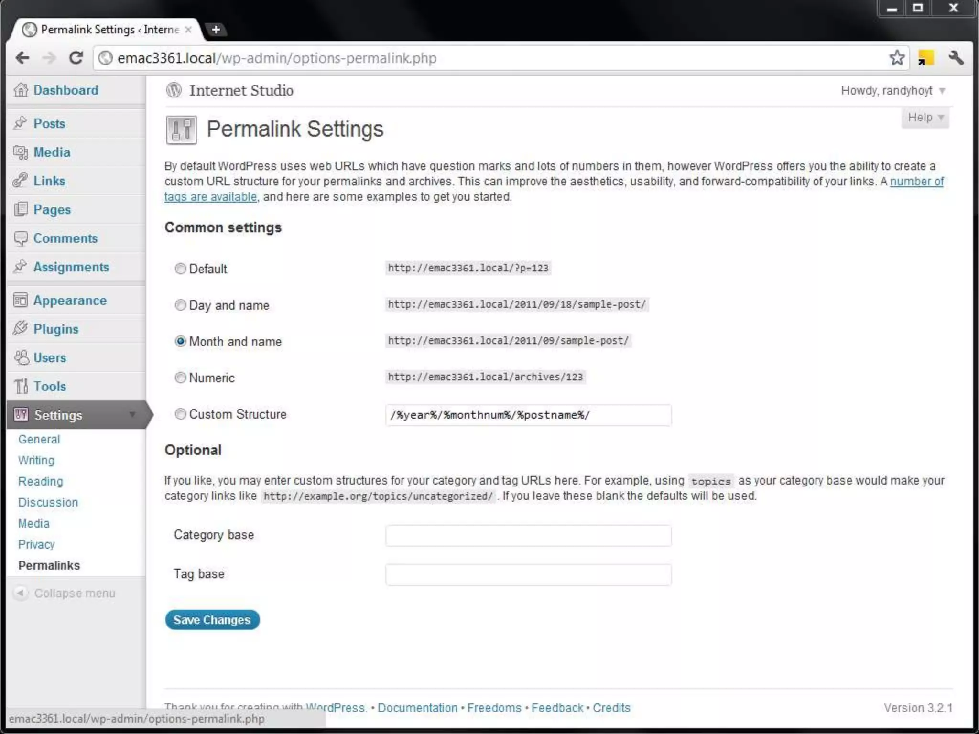This screenshot has width=979, height=734.
Task: Open the General settings submenu item
Action: (39, 439)
